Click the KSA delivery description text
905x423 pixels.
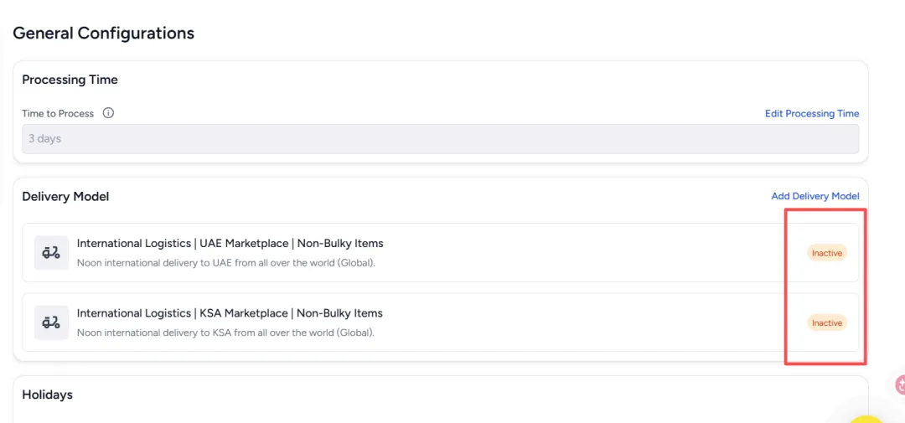(x=225, y=333)
